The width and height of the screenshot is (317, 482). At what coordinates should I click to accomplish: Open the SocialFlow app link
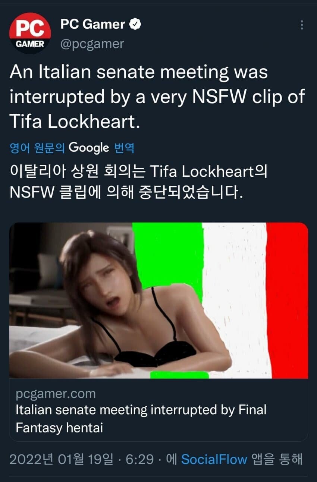click(214, 459)
